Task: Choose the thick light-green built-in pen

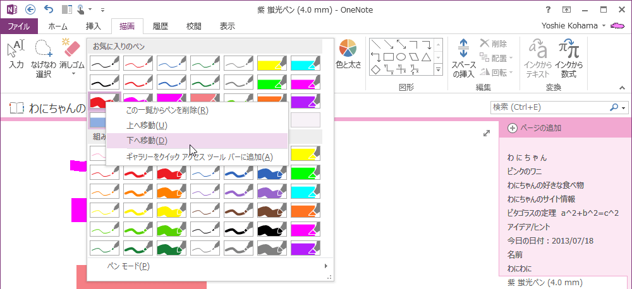Action: [x=172, y=228]
